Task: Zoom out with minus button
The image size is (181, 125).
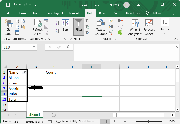Action: coord(133,121)
